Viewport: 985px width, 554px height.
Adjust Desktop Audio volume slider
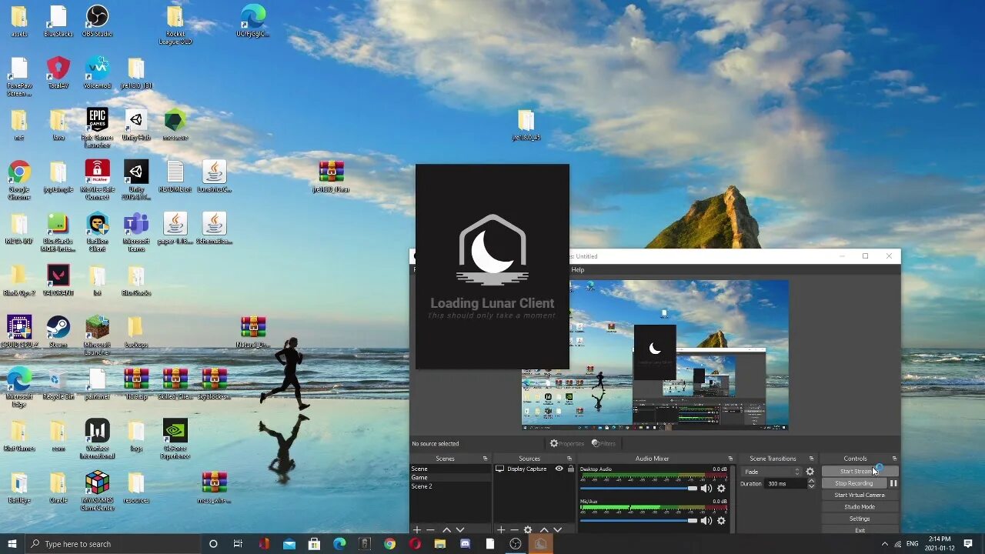(639, 488)
